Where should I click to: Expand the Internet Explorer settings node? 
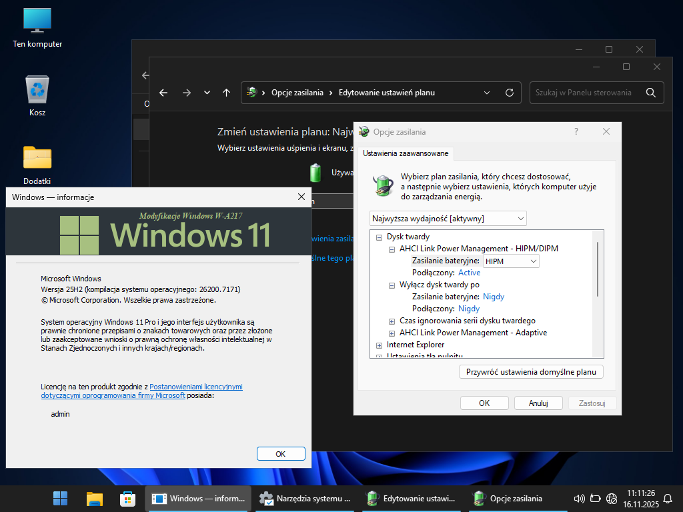[379, 345]
